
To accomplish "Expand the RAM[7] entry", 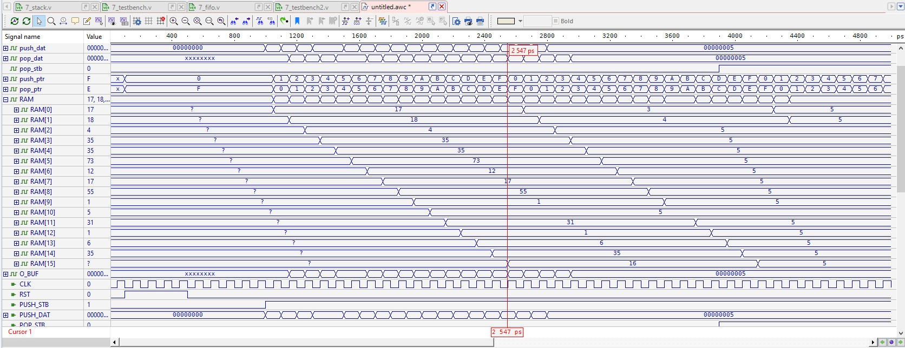I will (x=16, y=182).
